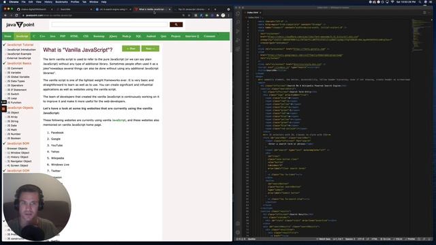Image resolution: width=436 pixels, height=245 pixels.
Task: Open the VS Code Source Control view
Action: pyautogui.click(x=238, y=31)
